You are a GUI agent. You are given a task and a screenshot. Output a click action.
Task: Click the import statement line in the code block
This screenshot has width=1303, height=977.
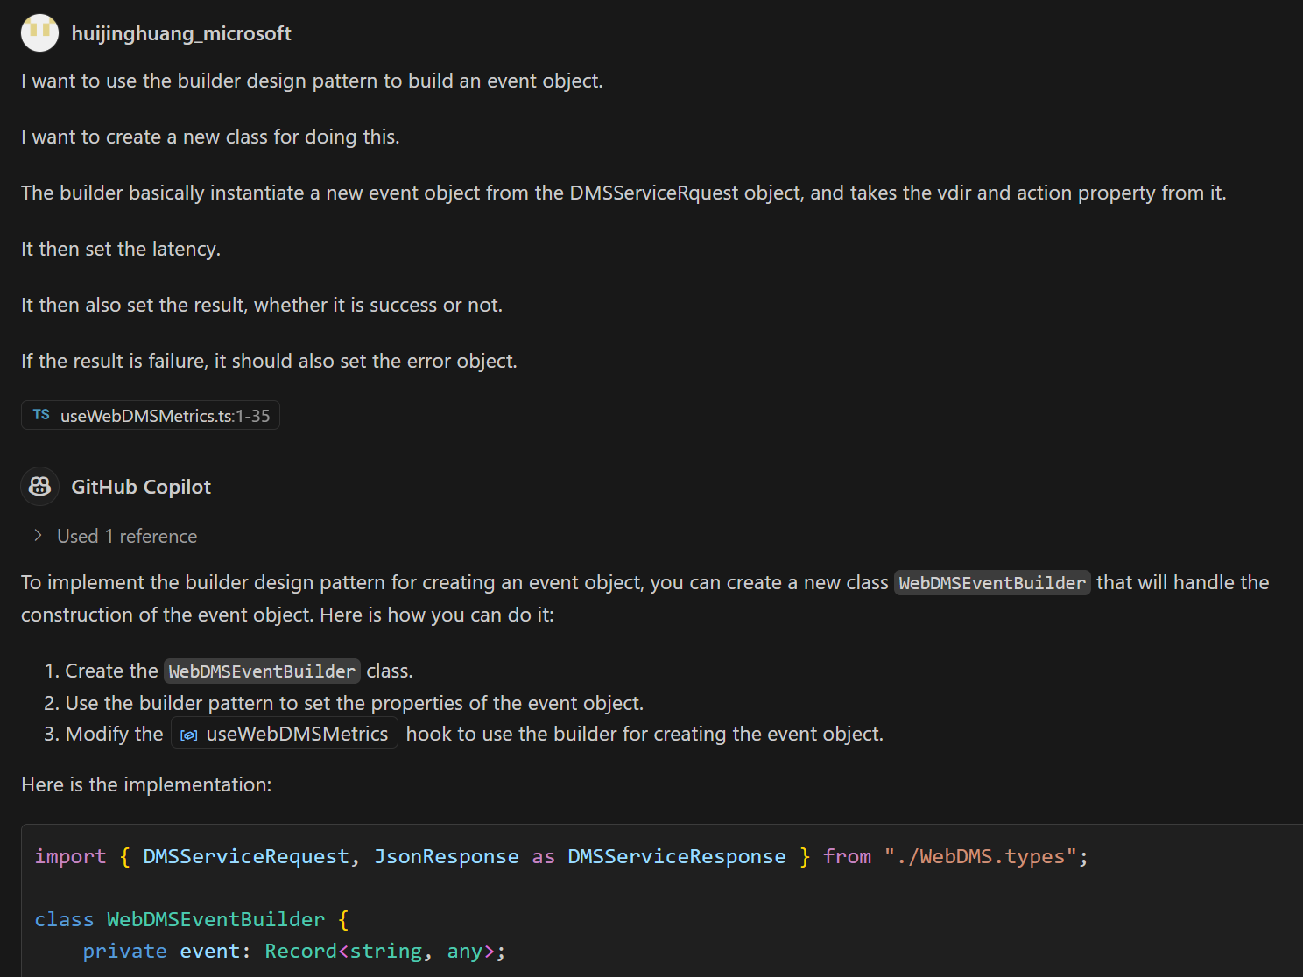tap(561, 856)
